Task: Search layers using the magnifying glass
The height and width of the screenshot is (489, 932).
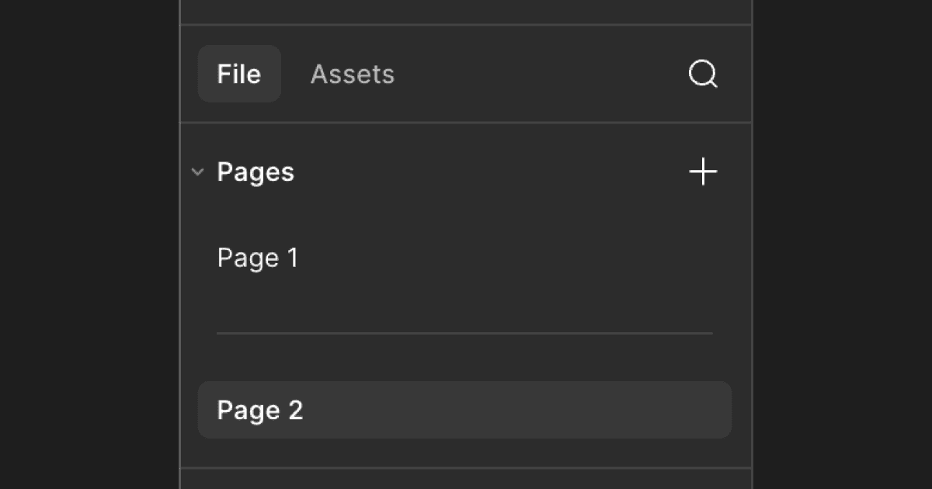Action: click(703, 75)
